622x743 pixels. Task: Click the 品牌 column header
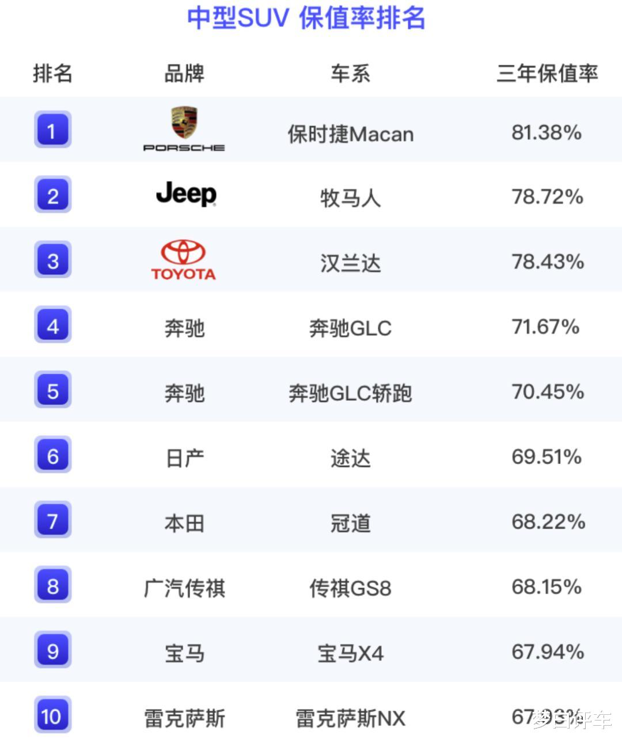click(x=184, y=74)
